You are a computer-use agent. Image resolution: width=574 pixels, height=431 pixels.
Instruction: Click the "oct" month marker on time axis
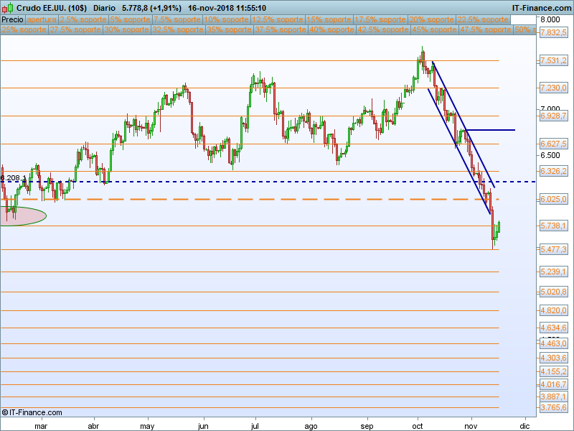420,425
